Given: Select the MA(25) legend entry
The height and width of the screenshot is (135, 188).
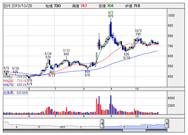Looking at the screenshot, I should tap(15, 81).
